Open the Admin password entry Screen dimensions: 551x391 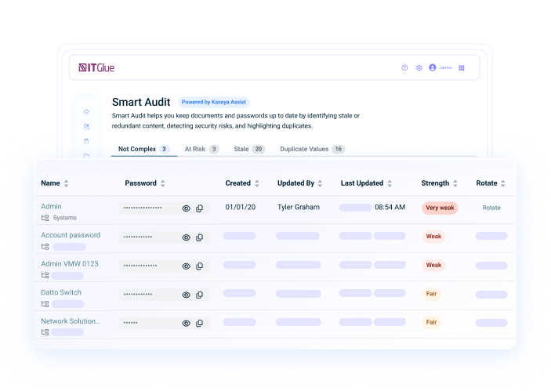click(51, 207)
